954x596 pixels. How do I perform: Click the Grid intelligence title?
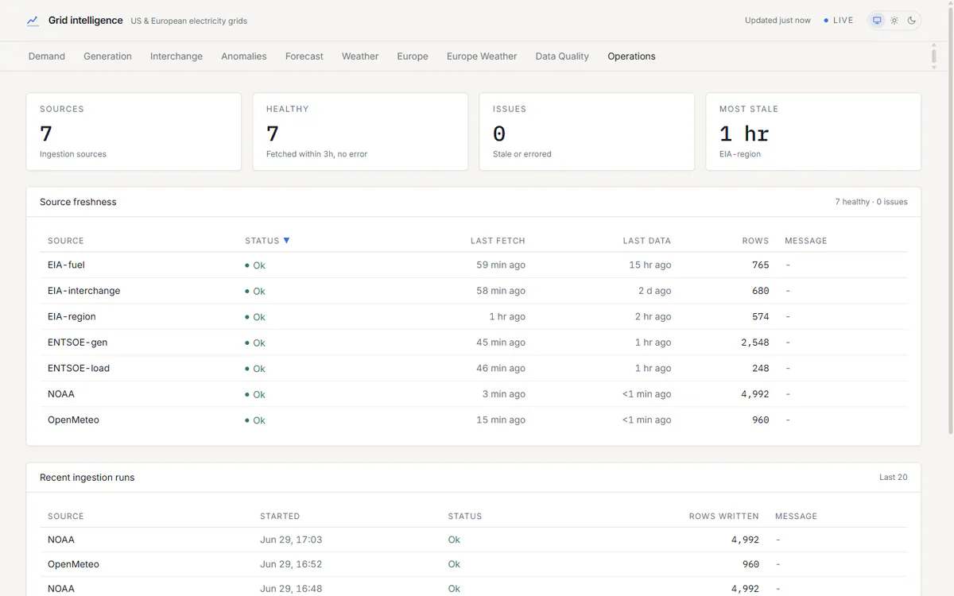click(85, 21)
